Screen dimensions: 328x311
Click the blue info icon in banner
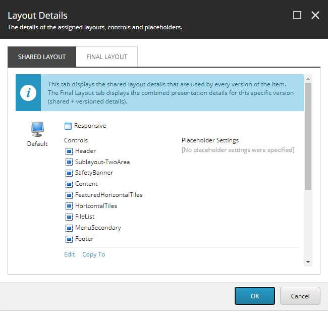[27, 93]
